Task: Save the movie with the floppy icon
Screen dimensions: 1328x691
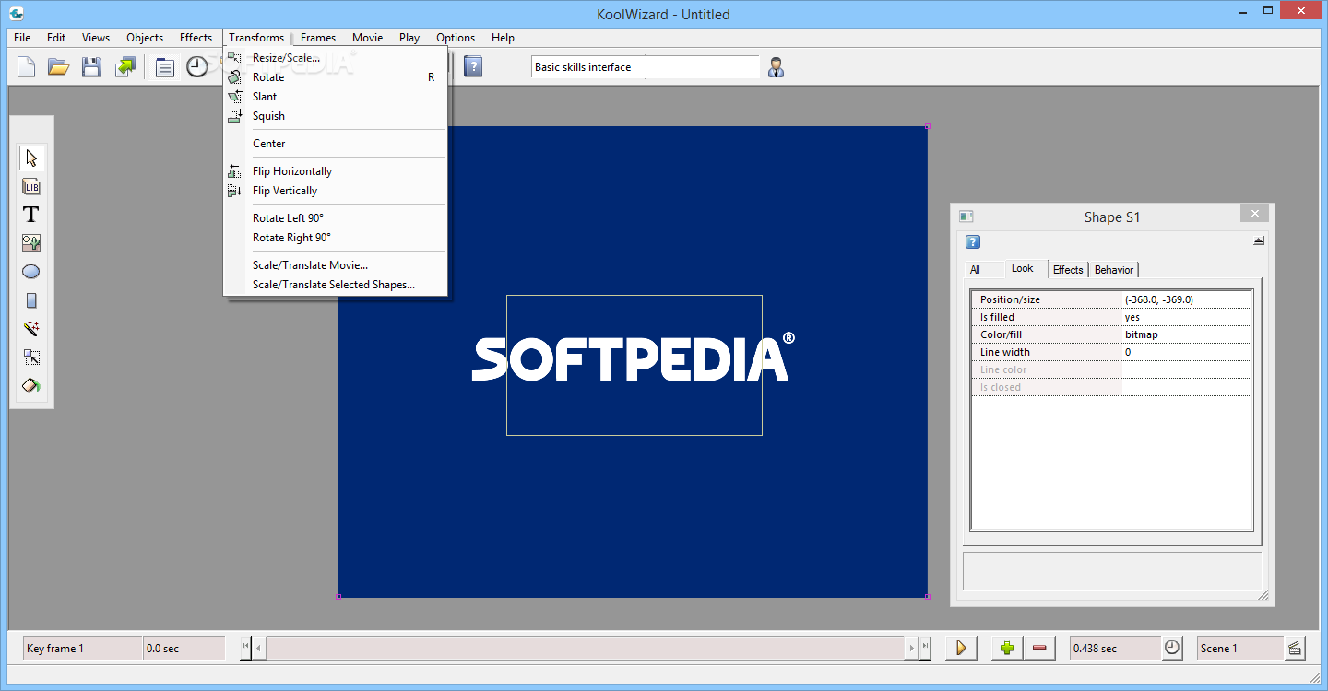Action: (91, 66)
